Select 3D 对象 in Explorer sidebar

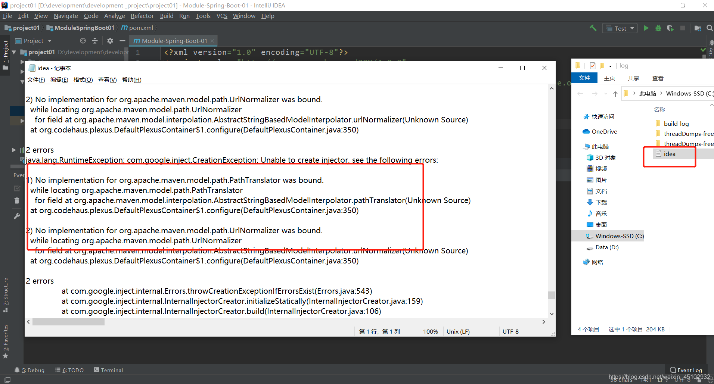[601, 157]
